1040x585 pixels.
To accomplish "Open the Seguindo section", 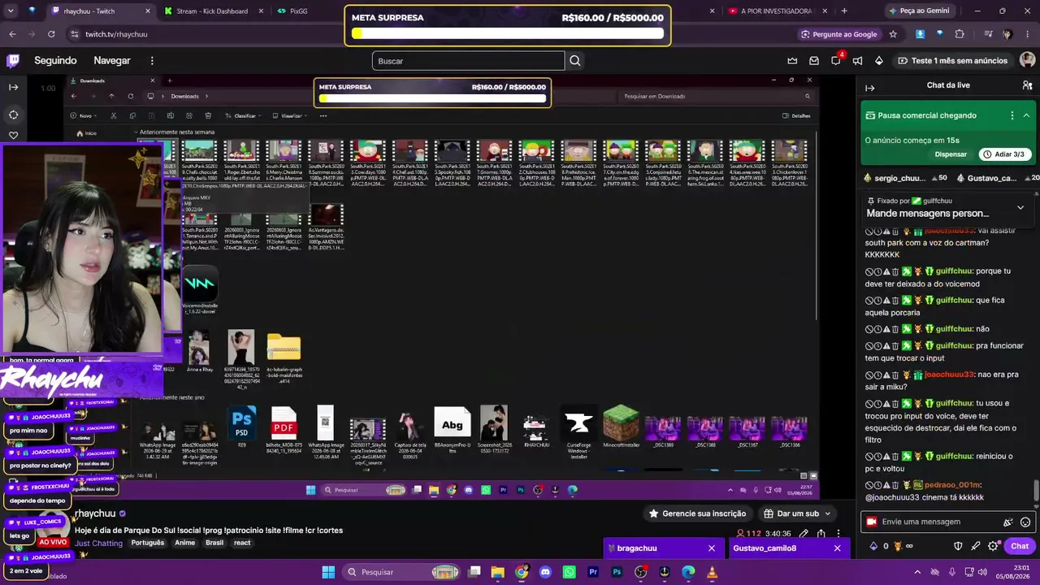I will 55,61.
